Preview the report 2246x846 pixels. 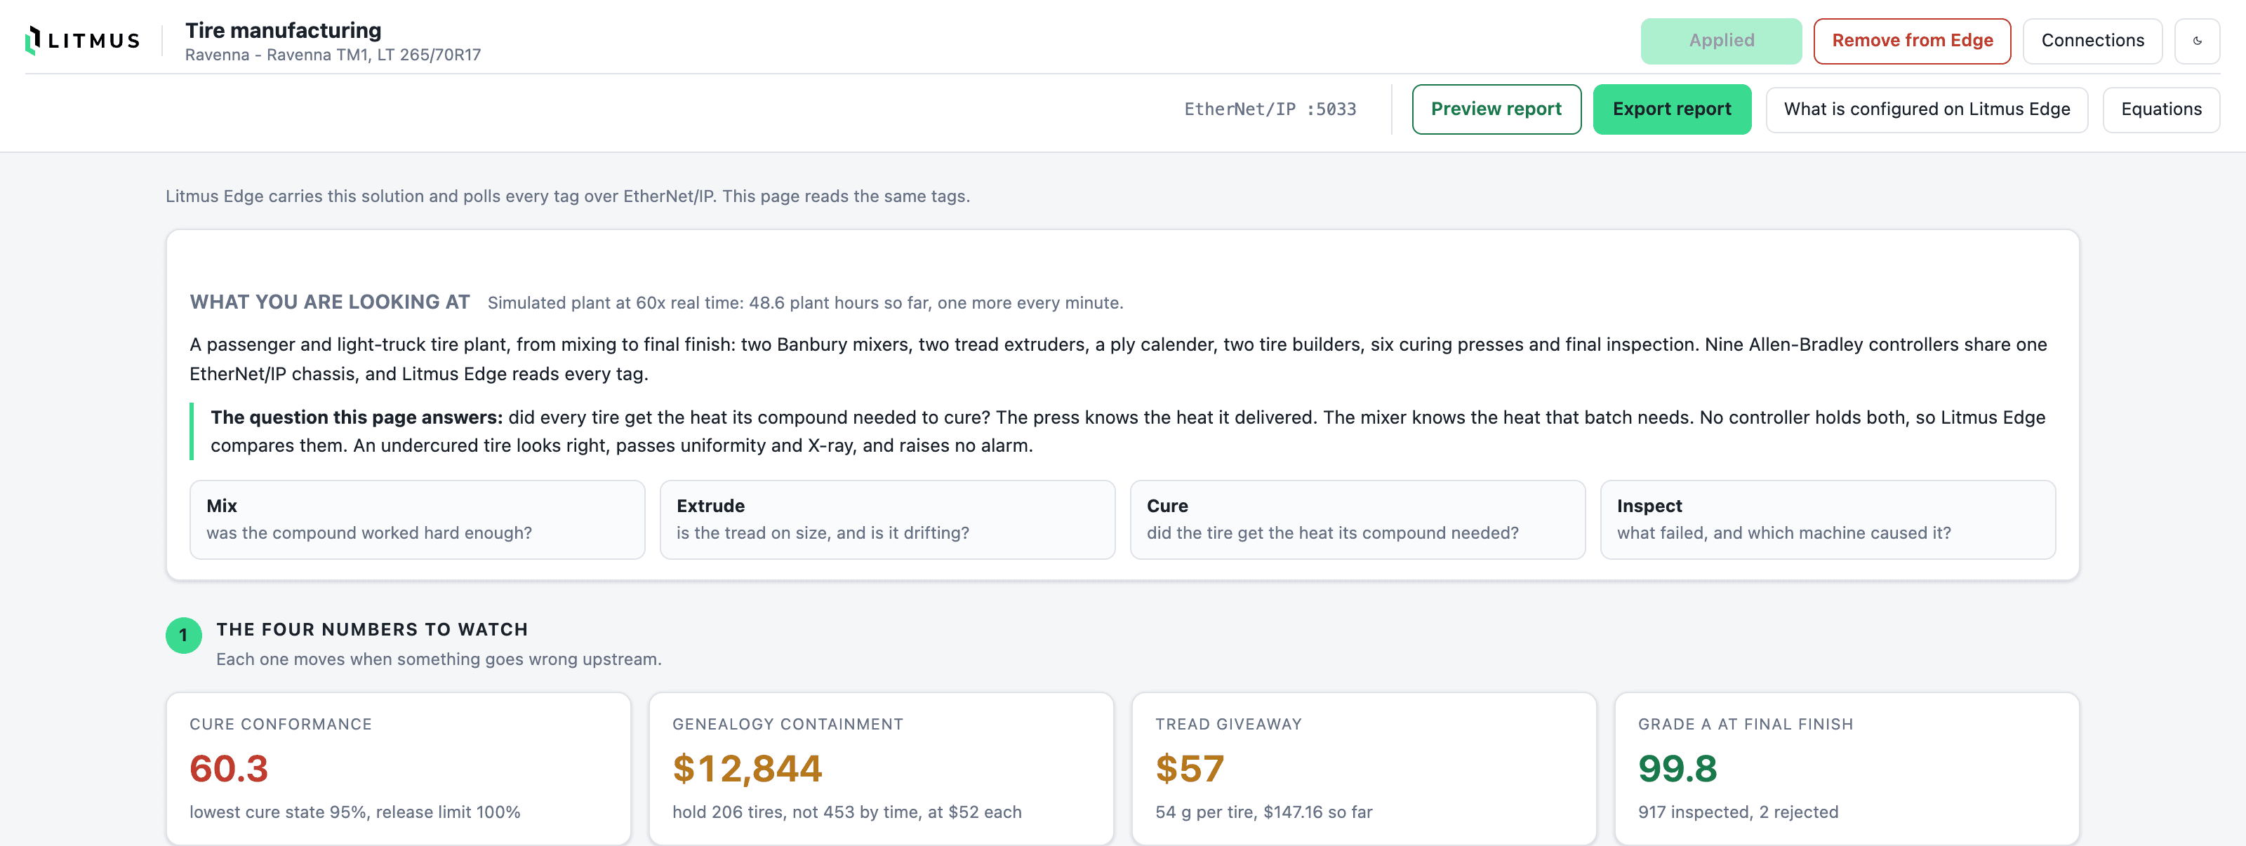(x=1495, y=109)
